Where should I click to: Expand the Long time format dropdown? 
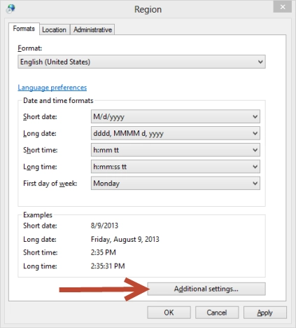[x=176, y=167]
